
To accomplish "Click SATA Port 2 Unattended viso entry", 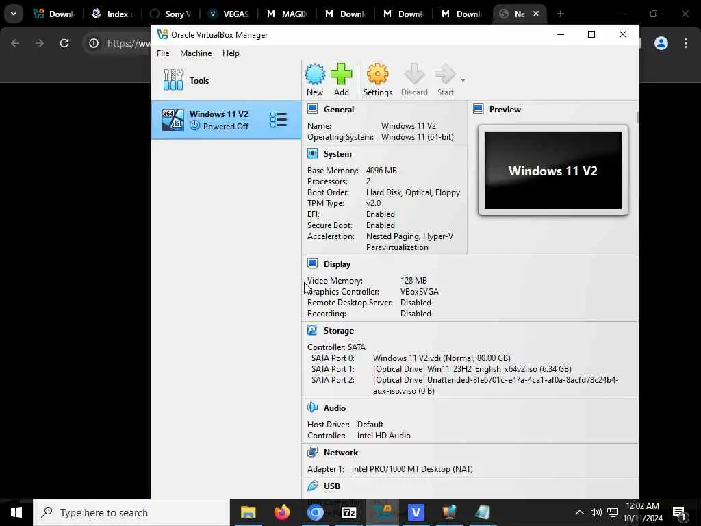I will pos(496,385).
